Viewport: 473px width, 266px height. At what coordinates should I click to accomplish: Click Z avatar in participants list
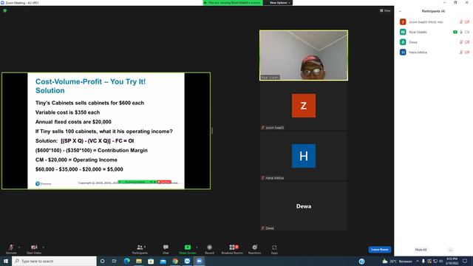tap(403, 22)
